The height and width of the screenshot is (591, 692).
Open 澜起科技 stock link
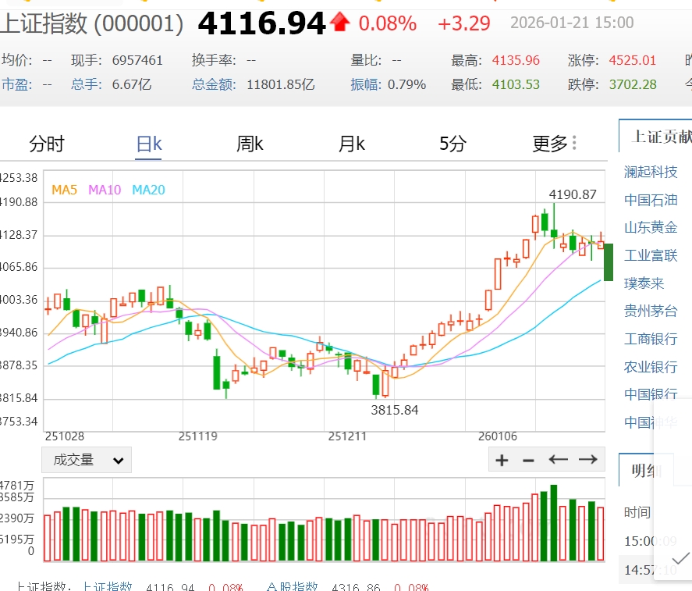(651, 172)
